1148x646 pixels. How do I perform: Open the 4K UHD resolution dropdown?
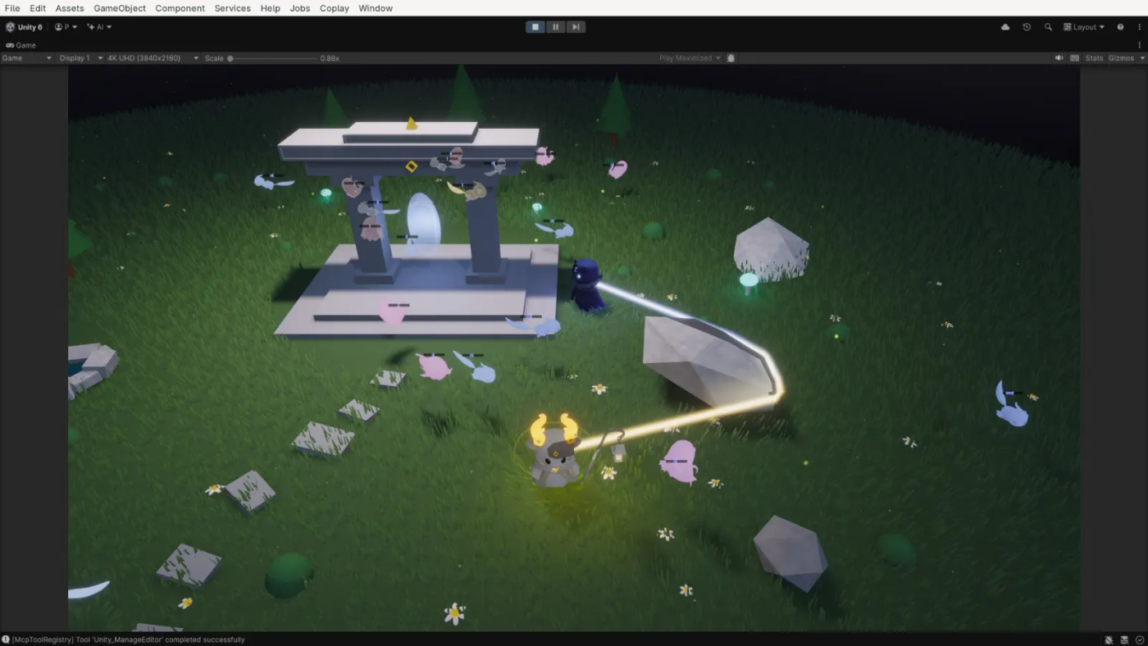point(153,58)
